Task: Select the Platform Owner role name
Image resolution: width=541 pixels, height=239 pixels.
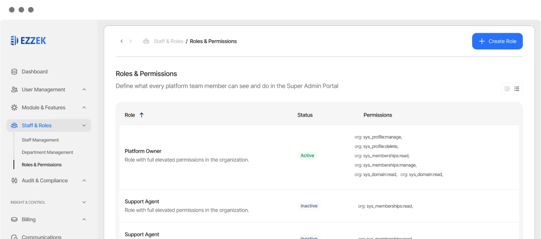Action: coord(143,151)
